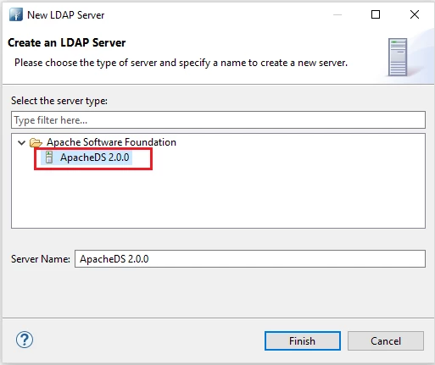Collapse the Apache Software Foundation node
Viewport: 435px width, 365px height.
(x=21, y=142)
